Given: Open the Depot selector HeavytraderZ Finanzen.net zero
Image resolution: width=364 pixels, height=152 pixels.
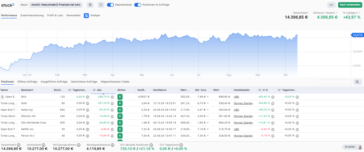Looking at the screenshot, I should pos(56,5).
